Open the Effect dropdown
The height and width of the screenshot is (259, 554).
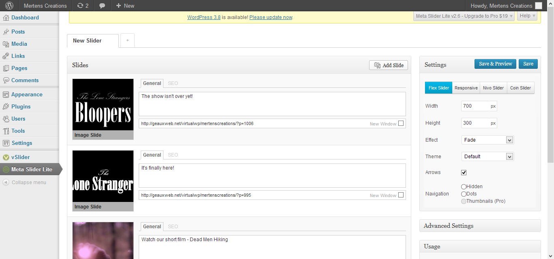pyautogui.click(x=487, y=140)
